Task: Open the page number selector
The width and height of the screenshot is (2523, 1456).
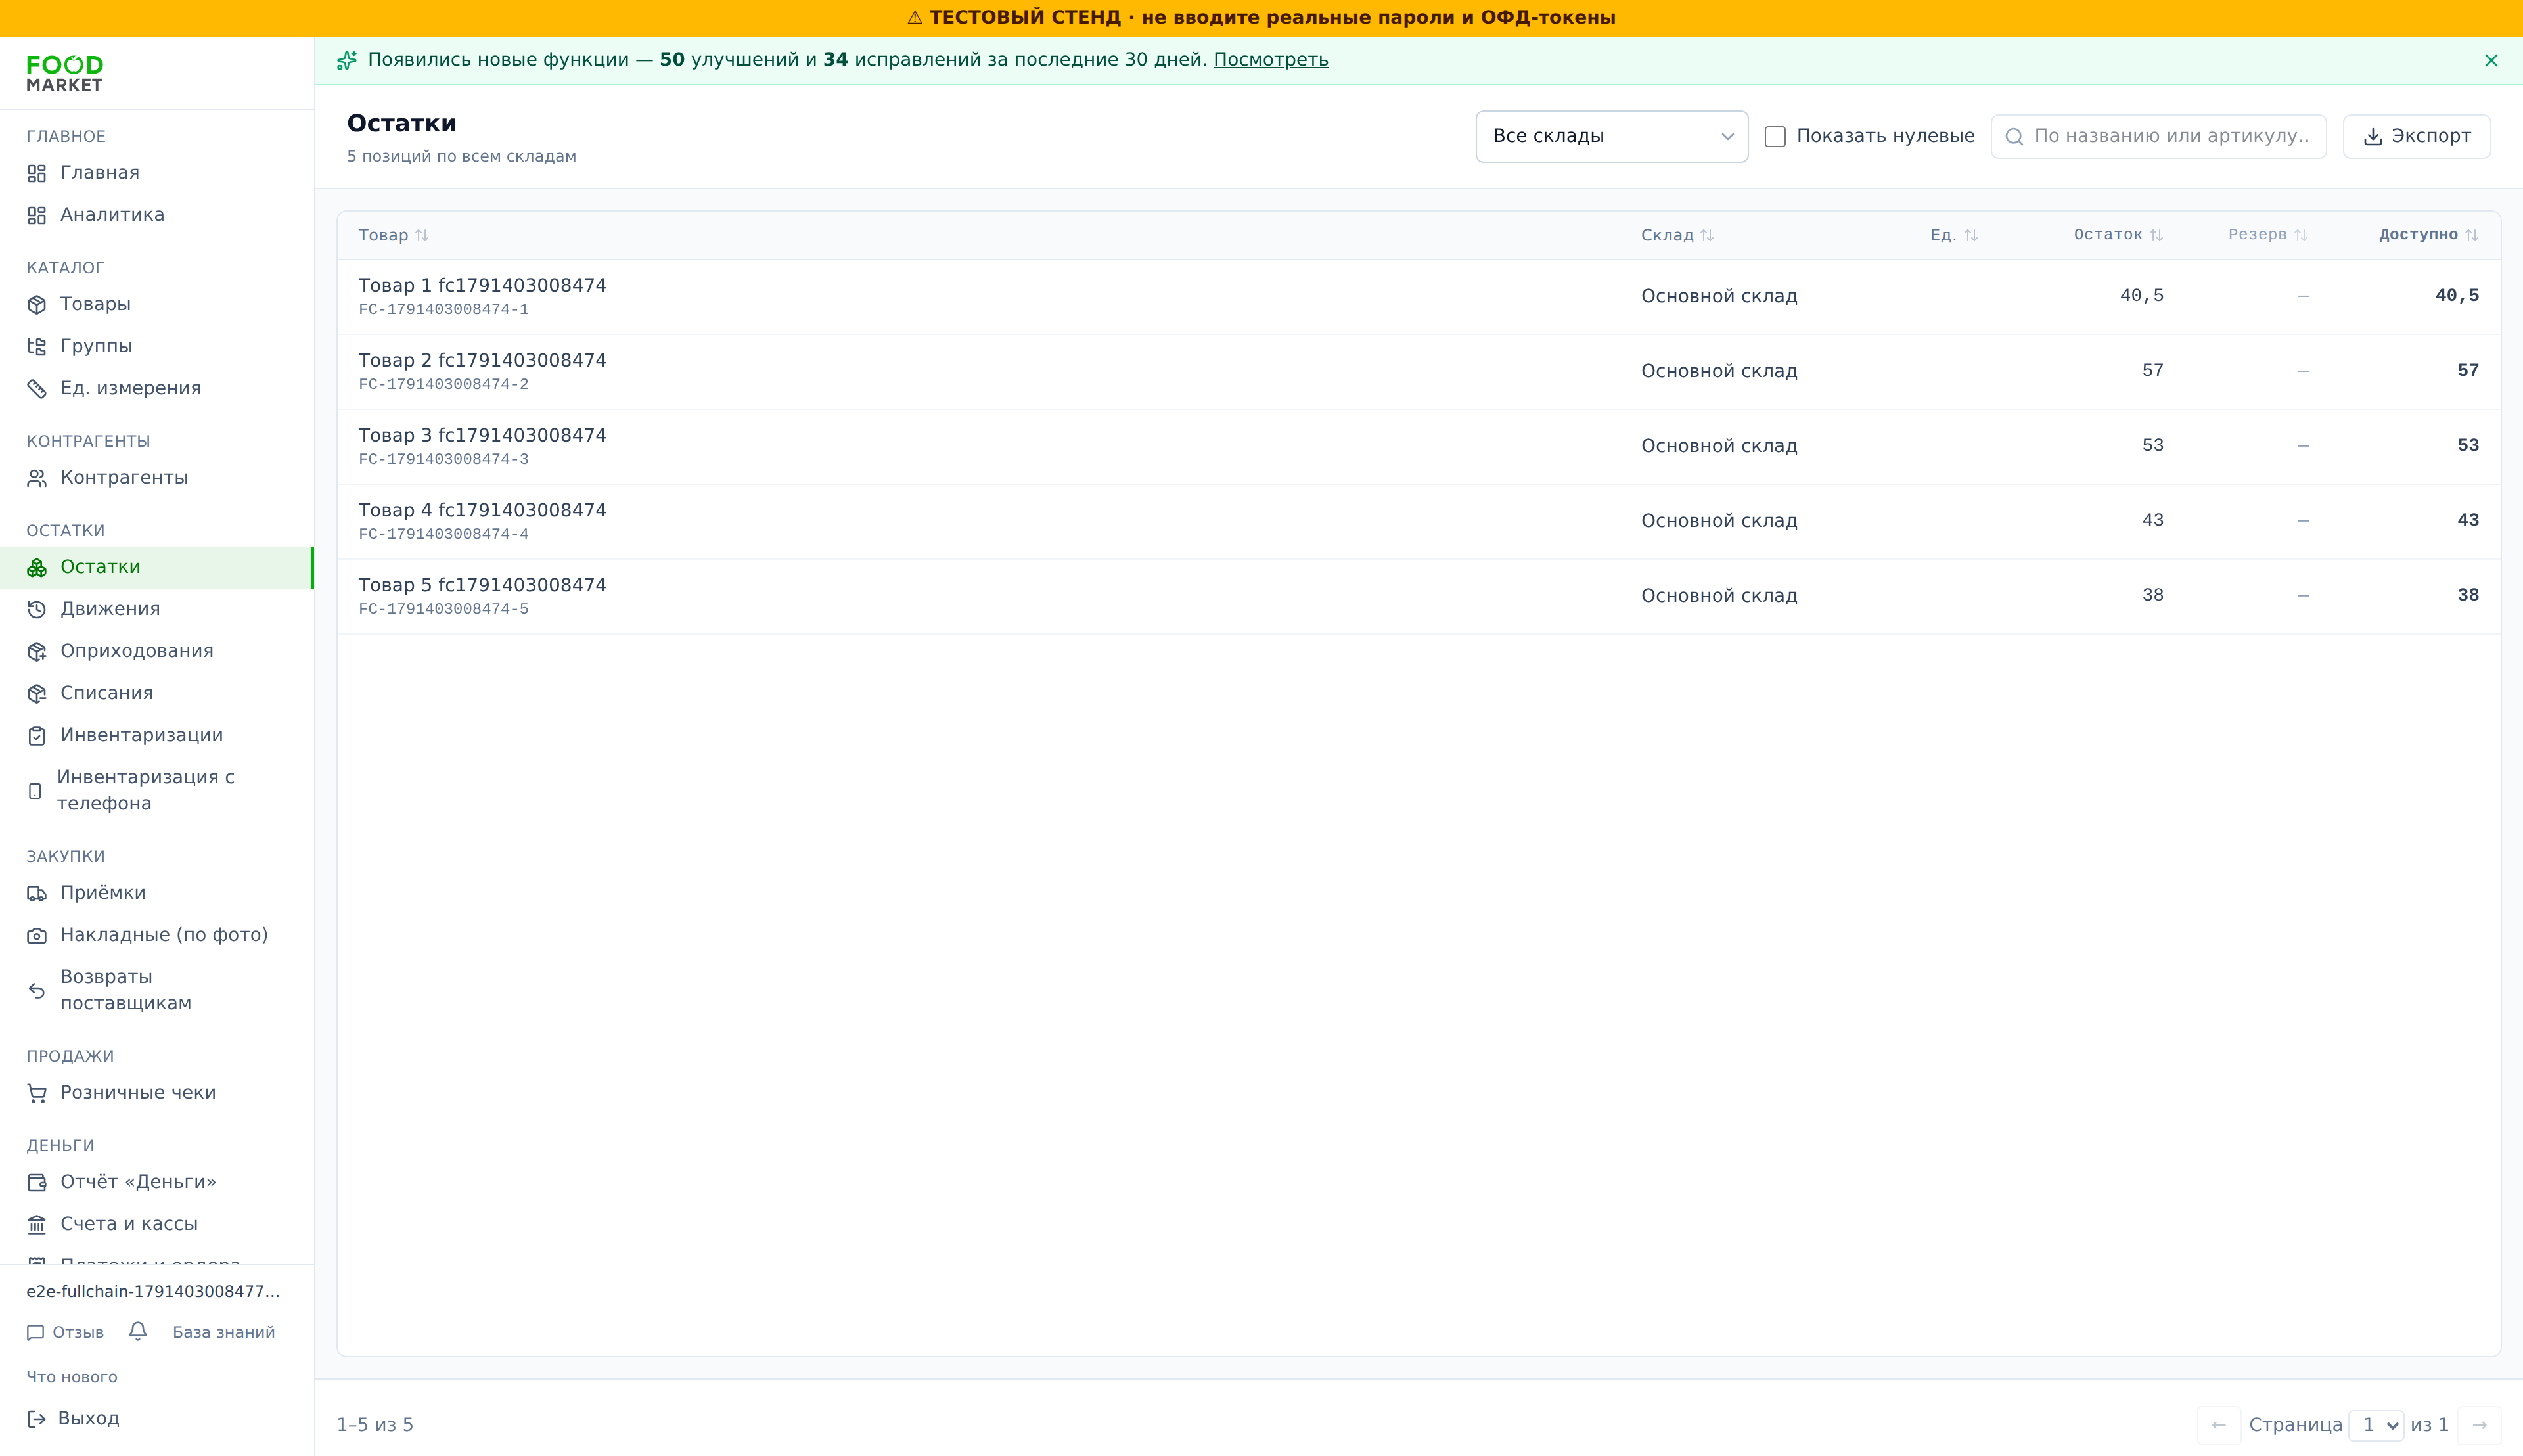Action: [x=2376, y=1425]
